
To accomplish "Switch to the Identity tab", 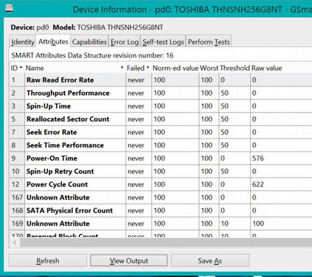I will coord(23,42).
